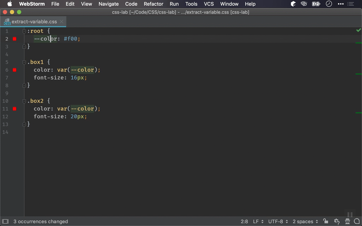The image size is (362, 226).
Task: Close the extract-variable.css tab
Action: pyautogui.click(x=62, y=22)
